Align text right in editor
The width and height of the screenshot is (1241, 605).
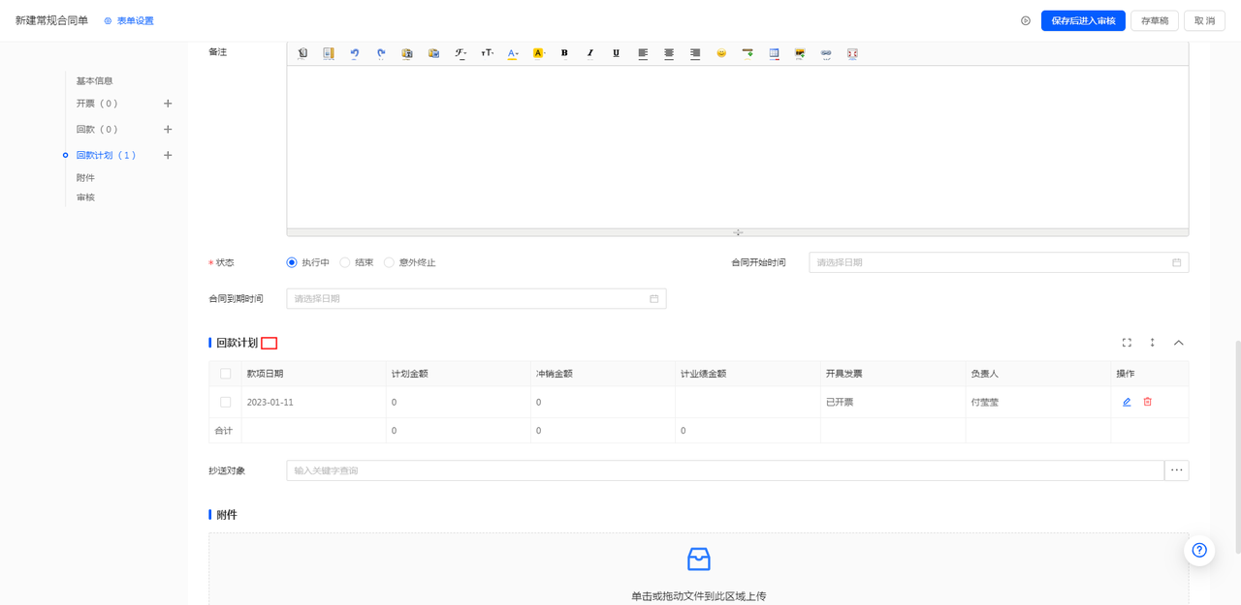click(695, 53)
